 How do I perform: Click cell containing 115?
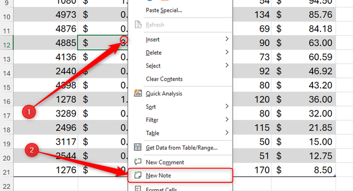[252, 127]
